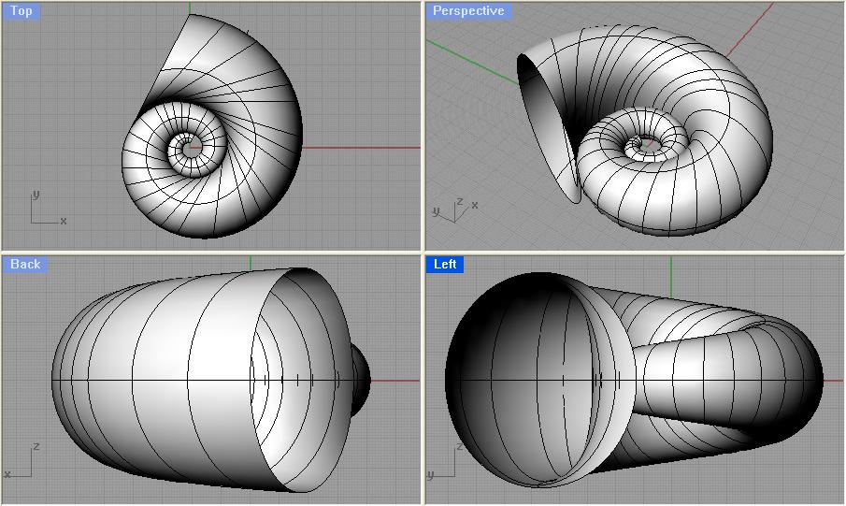
Task: Activate the Perspective viewport title label
Action: point(467,11)
